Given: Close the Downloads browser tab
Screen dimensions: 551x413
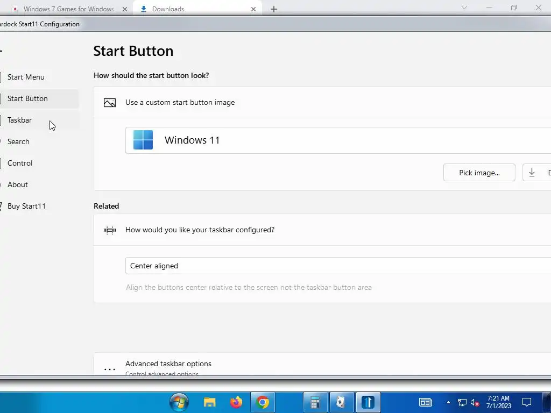Looking at the screenshot, I should click(253, 9).
